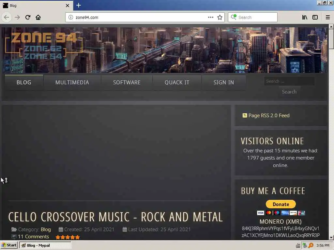334x250 pixels.
Task: Click the magnifier icon in system tray
Action: (311, 245)
